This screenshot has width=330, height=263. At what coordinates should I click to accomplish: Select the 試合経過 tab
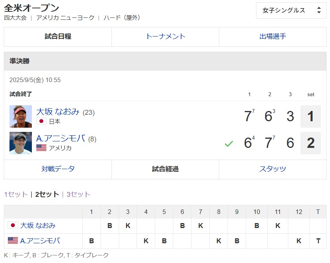pos(165,169)
